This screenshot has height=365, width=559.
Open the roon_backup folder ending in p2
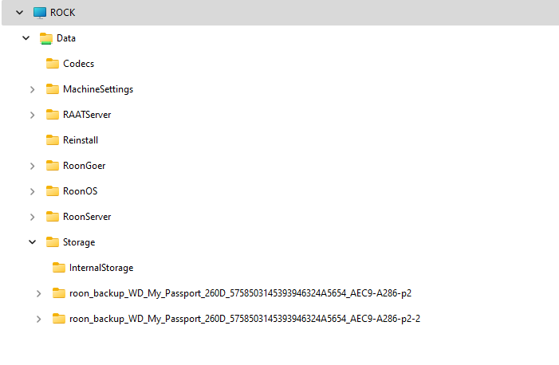click(x=240, y=293)
